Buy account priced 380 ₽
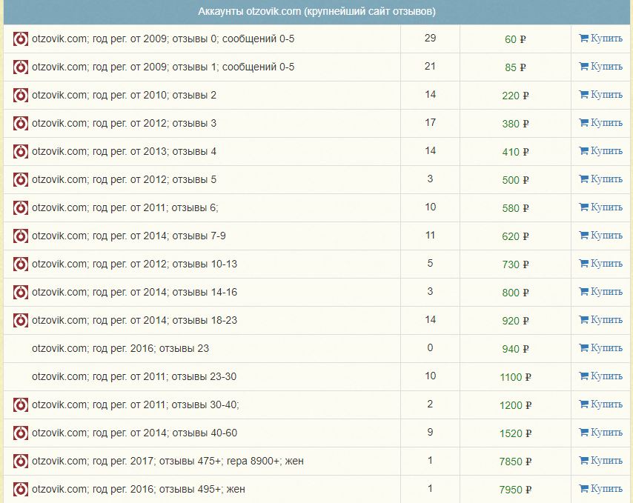The width and height of the screenshot is (633, 503). [x=600, y=123]
